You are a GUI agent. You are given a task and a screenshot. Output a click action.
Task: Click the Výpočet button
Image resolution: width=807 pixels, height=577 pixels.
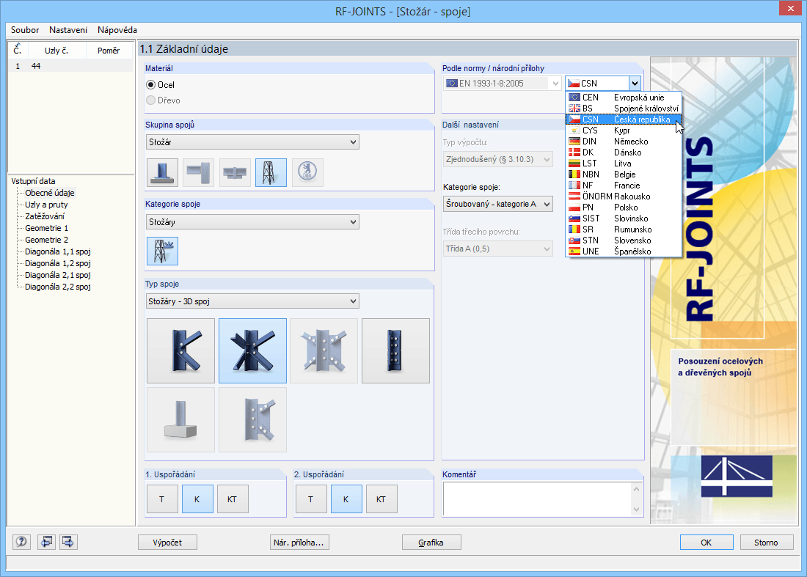[x=167, y=542]
